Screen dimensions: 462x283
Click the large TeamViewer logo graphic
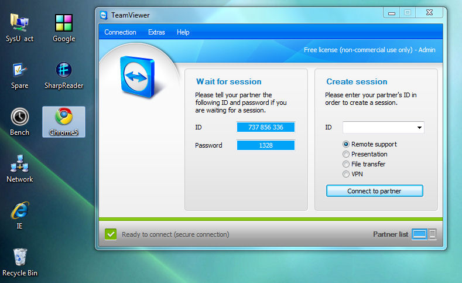pyautogui.click(x=138, y=77)
